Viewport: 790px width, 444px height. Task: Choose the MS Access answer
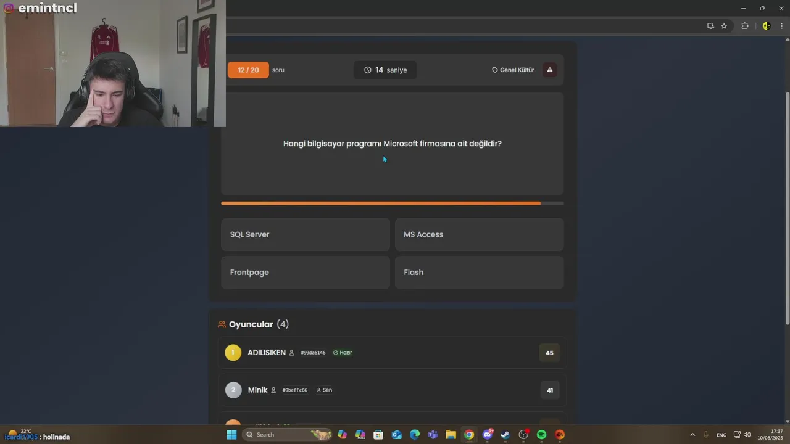pyautogui.click(x=480, y=234)
